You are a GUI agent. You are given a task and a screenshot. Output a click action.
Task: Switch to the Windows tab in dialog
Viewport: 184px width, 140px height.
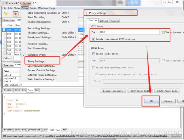pyautogui.click(x=114, y=21)
